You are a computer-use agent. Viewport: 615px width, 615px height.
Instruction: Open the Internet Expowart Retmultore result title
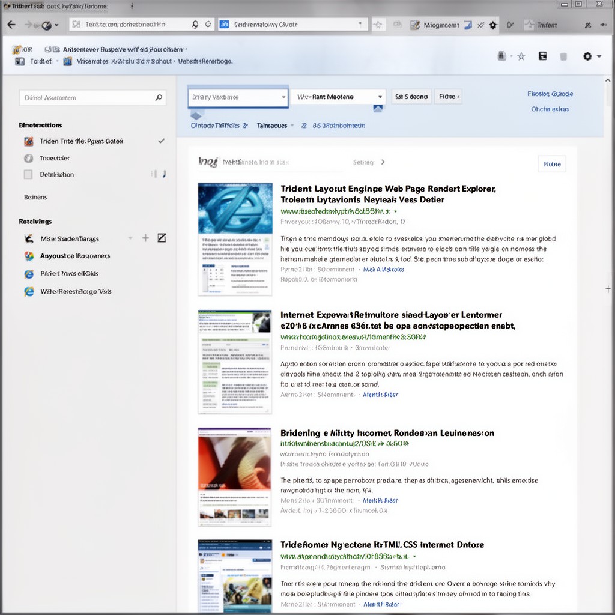pos(398,320)
